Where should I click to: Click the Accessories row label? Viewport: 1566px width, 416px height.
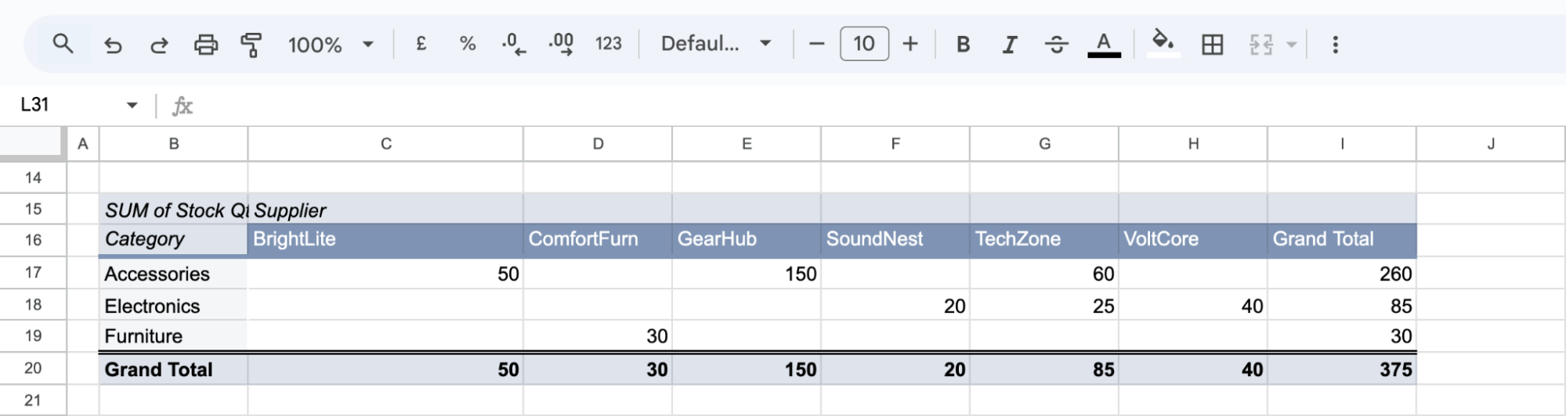173,274
